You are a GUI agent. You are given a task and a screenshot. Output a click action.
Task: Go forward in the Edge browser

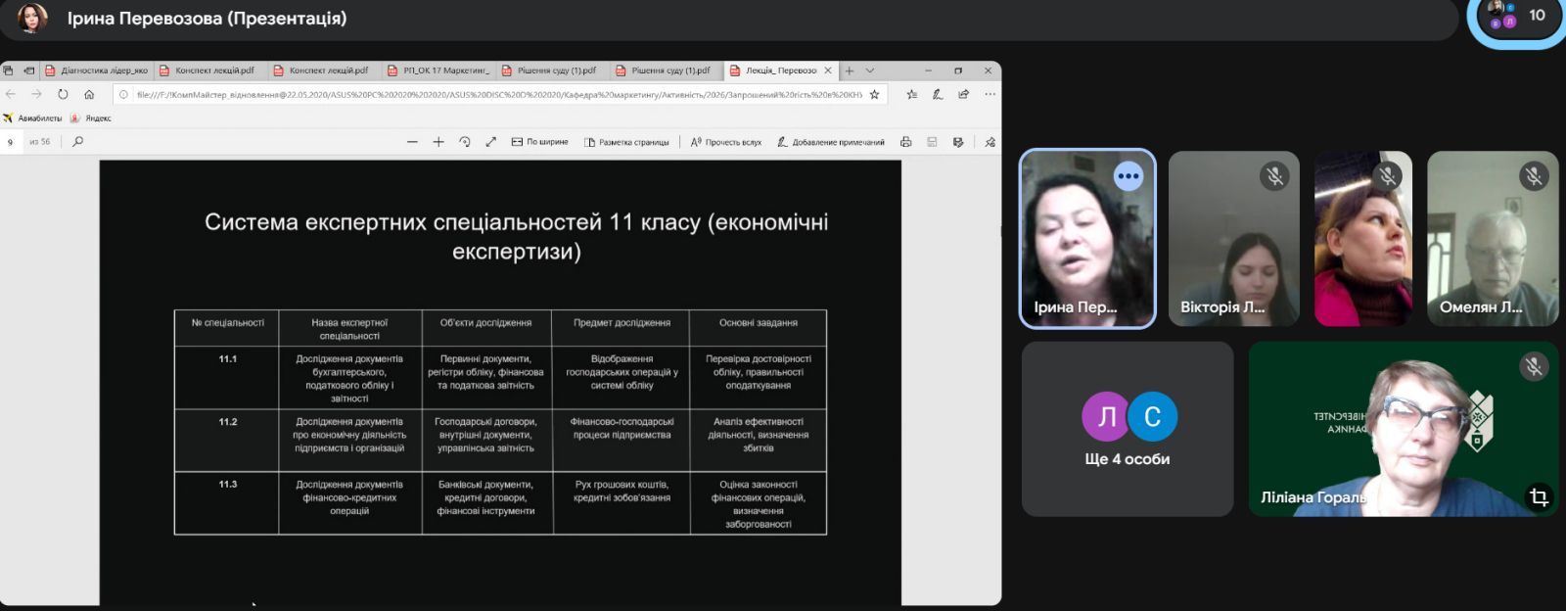[x=36, y=94]
